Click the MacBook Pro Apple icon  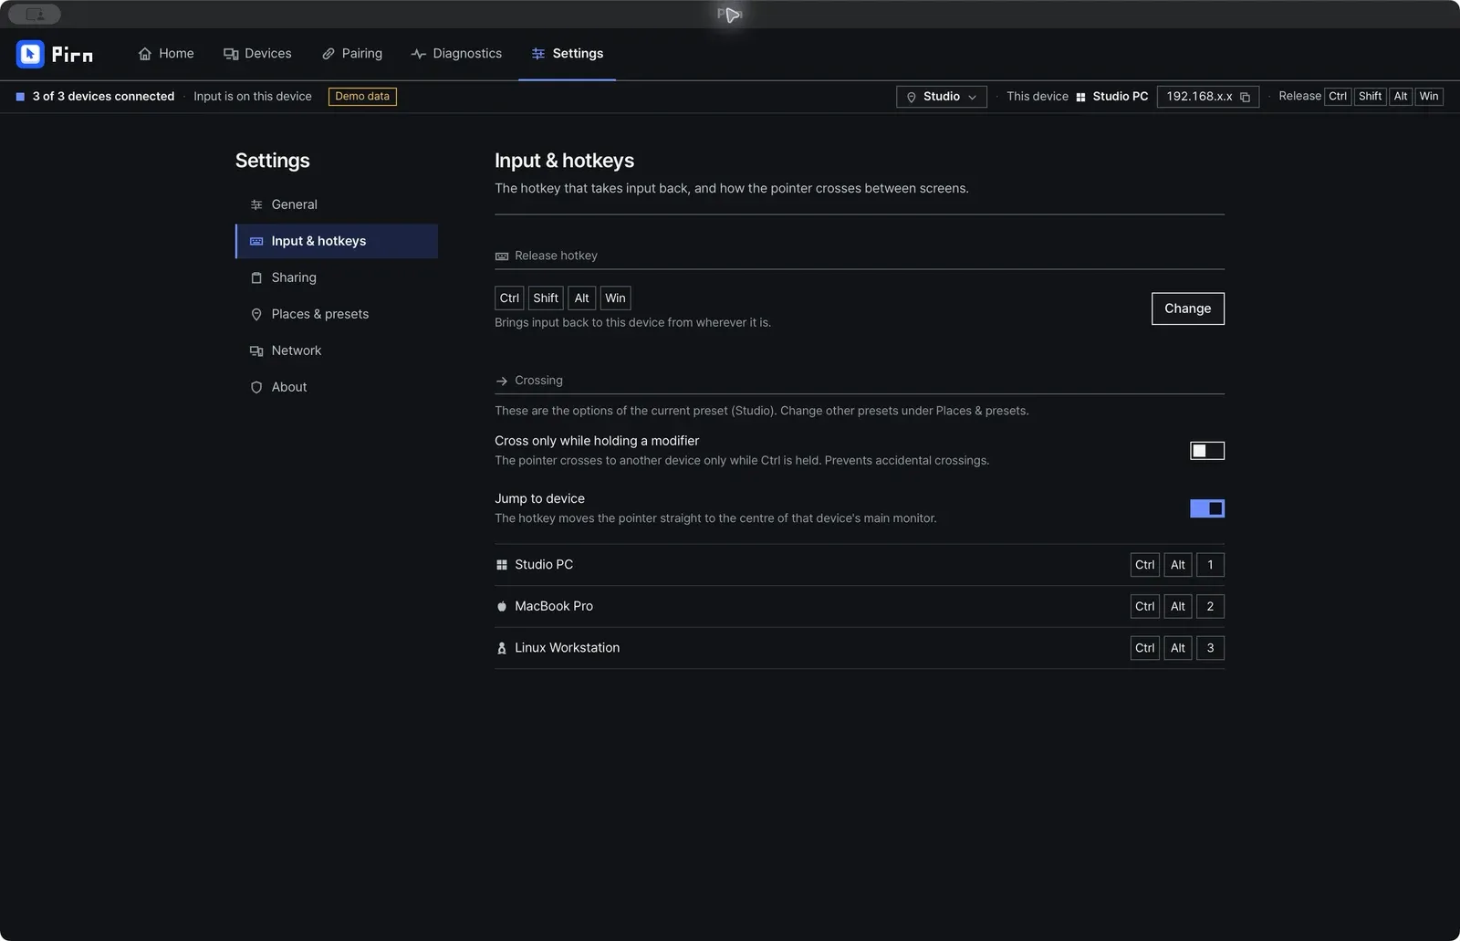tap(501, 606)
